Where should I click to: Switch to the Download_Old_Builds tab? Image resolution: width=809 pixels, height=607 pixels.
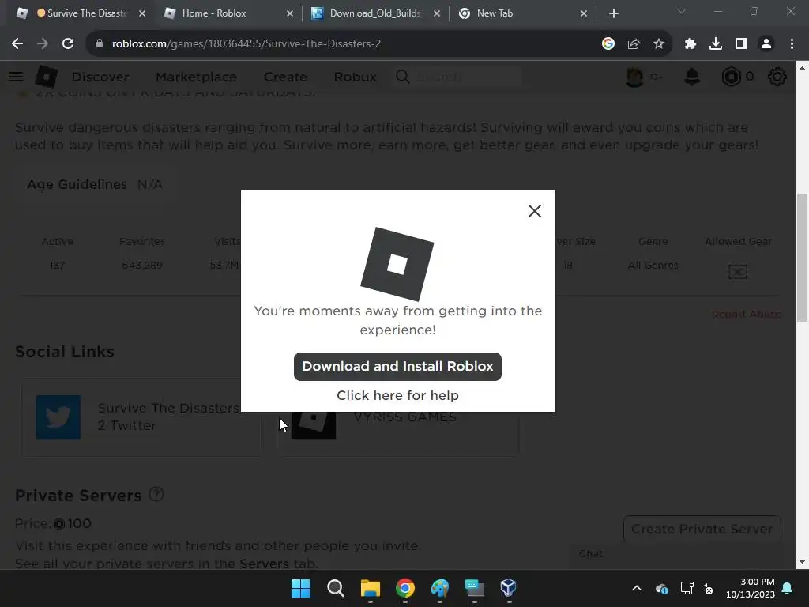[375, 13]
